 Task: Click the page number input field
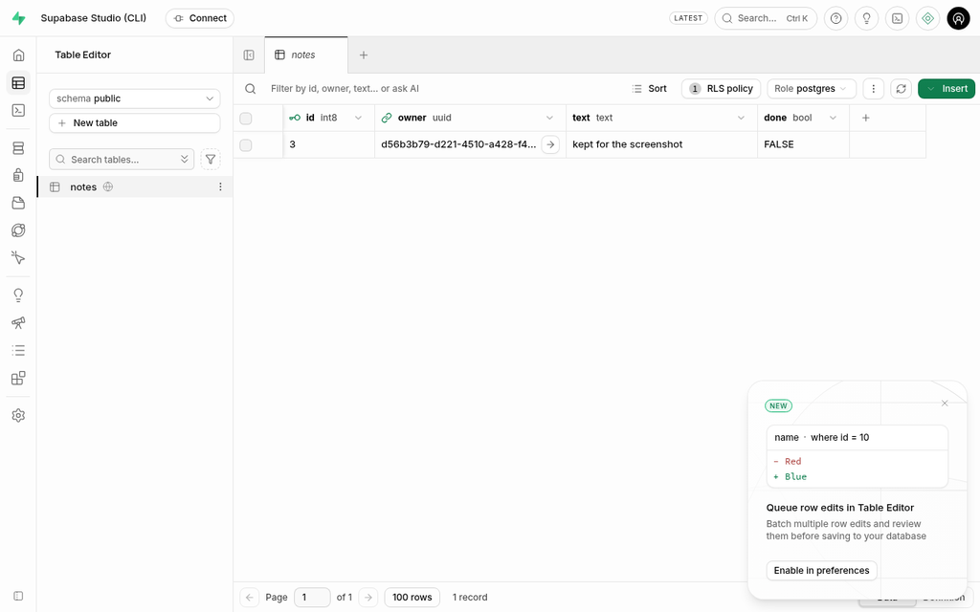(x=312, y=597)
